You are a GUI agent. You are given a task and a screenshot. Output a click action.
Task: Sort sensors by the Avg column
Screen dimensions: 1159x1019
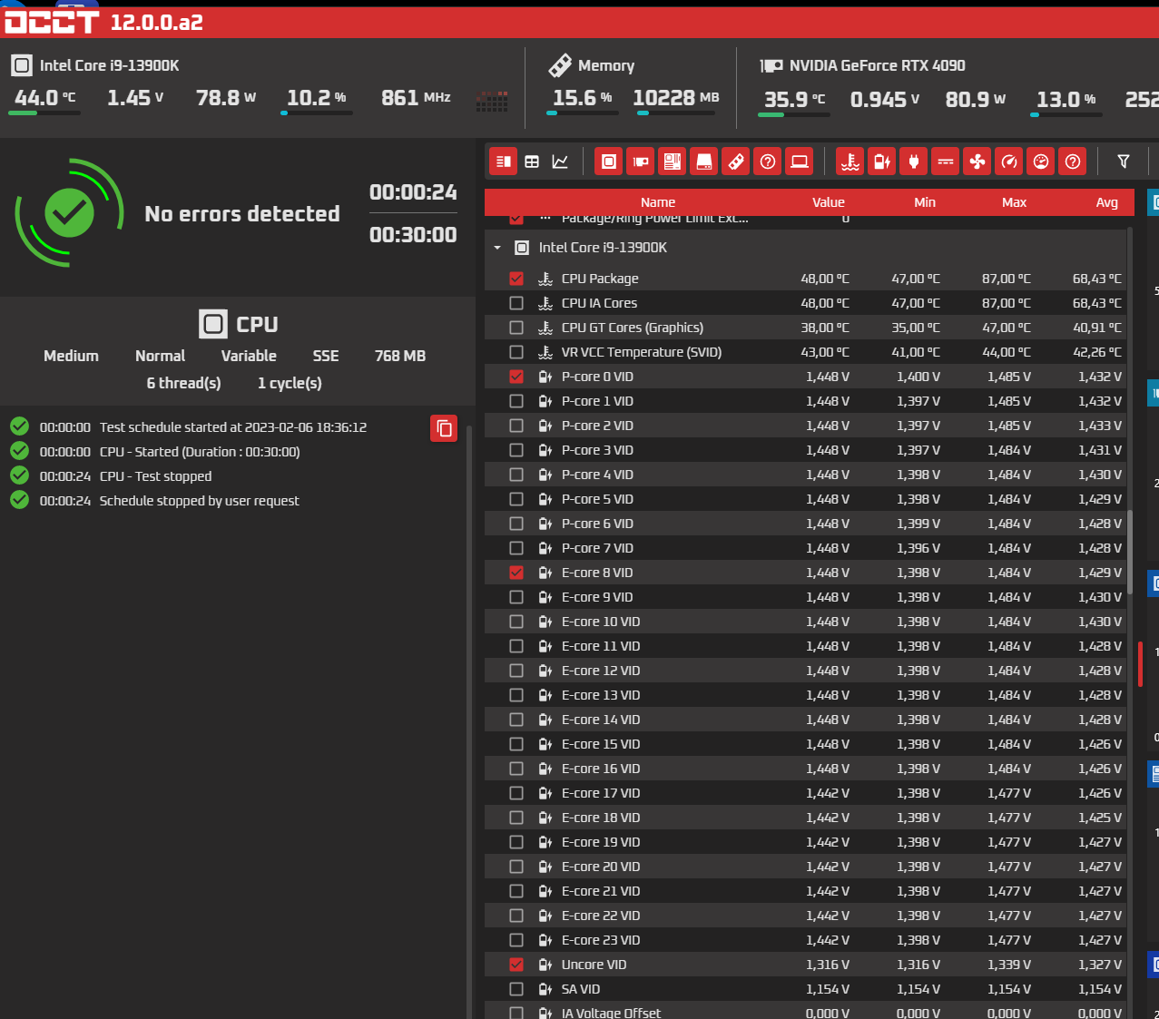click(x=1106, y=202)
